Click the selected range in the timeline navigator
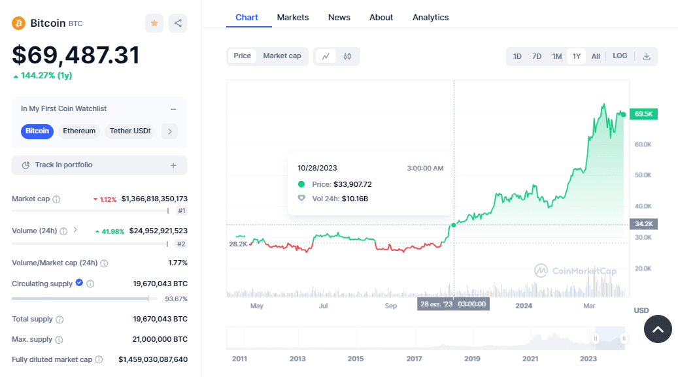678x377 pixels. [610, 338]
